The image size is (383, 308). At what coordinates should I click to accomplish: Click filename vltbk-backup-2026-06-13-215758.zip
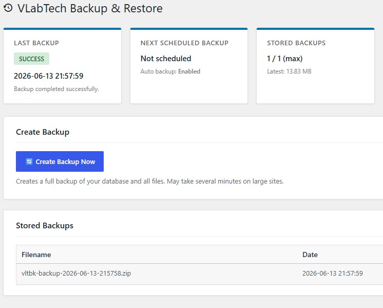(76, 273)
